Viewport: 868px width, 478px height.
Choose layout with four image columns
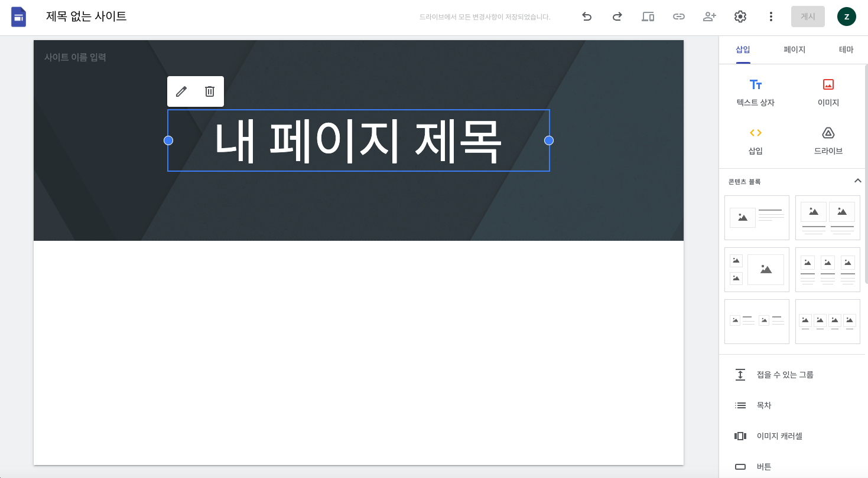point(828,322)
